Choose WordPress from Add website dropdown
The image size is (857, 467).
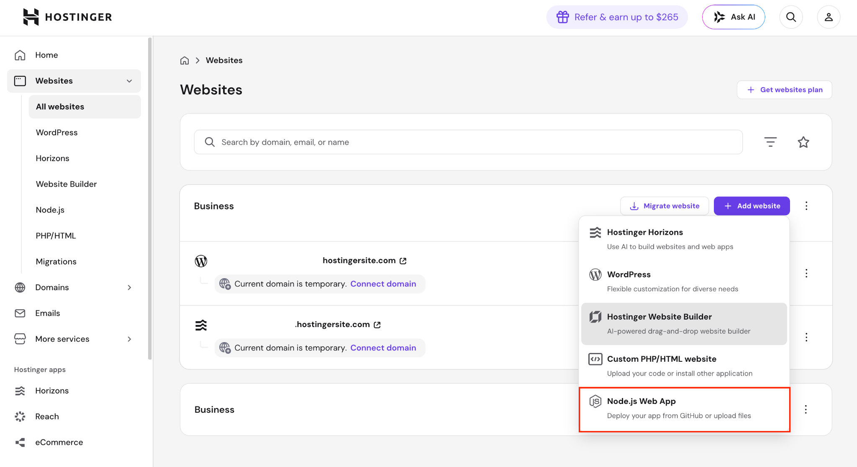(x=684, y=282)
